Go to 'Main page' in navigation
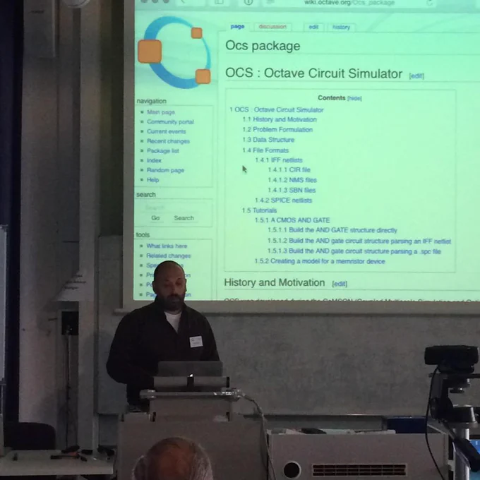This screenshot has width=480, height=480. pyautogui.click(x=161, y=112)
